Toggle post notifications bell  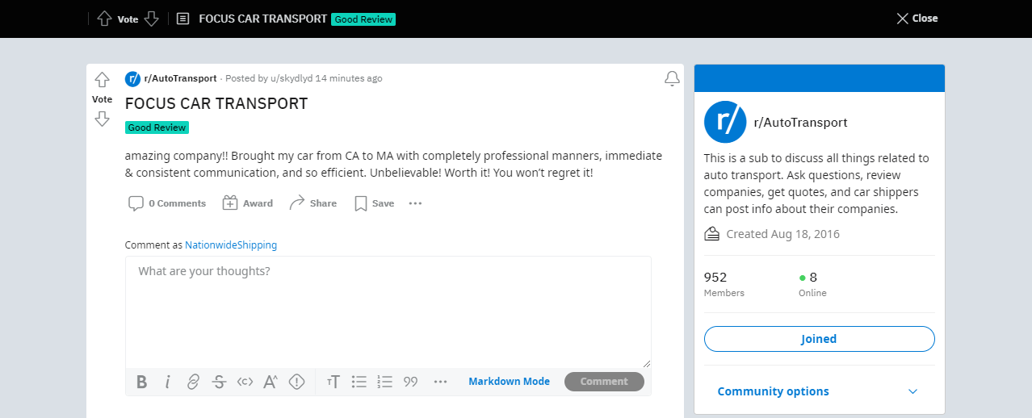tap(672, 78)
